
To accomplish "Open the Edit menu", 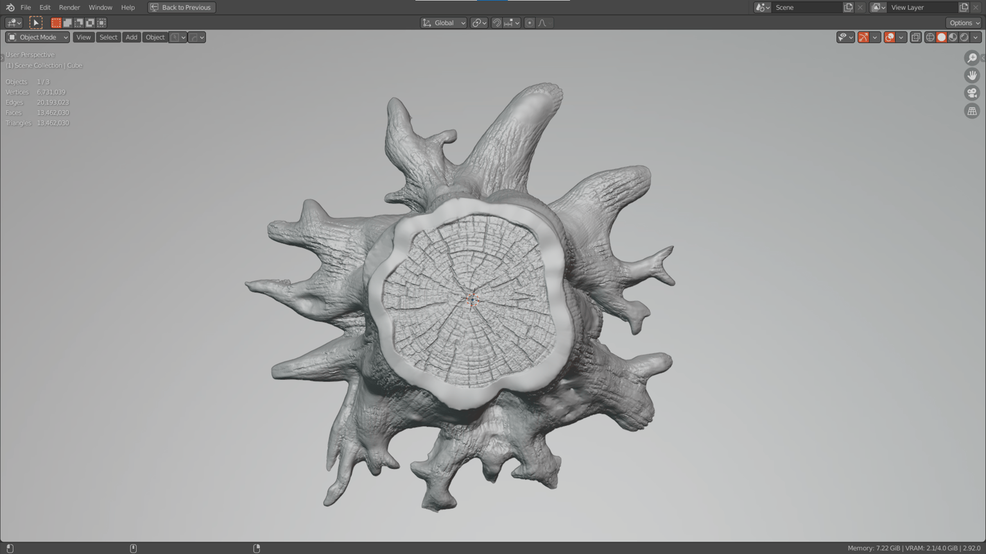I will point(45,7).
